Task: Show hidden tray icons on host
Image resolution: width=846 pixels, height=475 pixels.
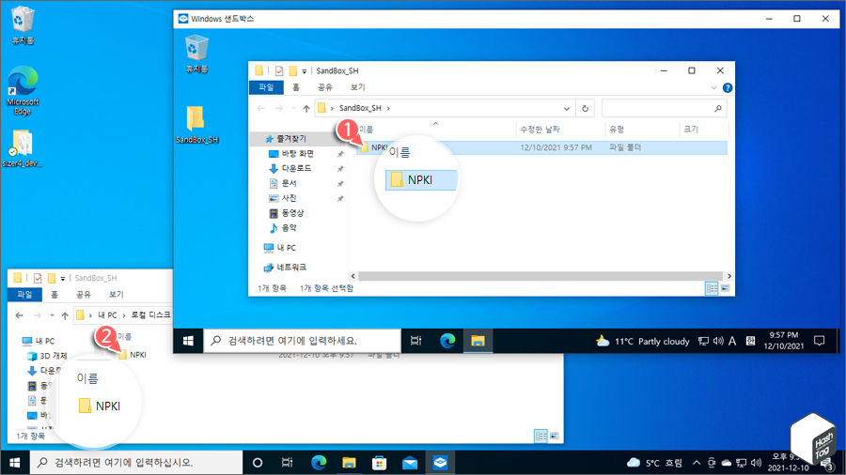Action: 697,463
